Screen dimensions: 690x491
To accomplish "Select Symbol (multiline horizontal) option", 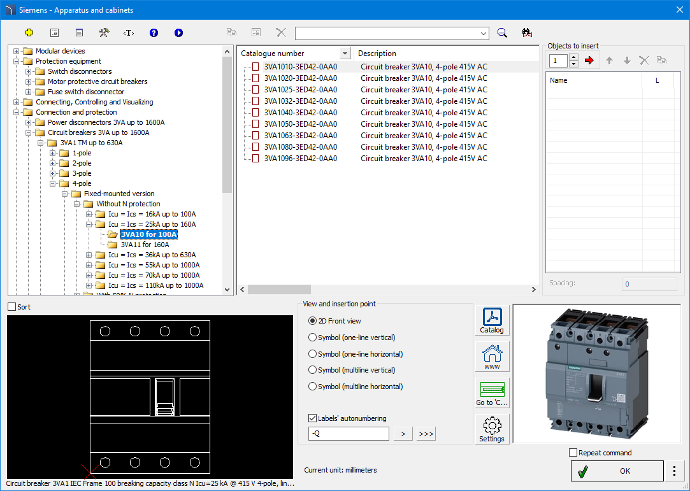I will [312, 387].
